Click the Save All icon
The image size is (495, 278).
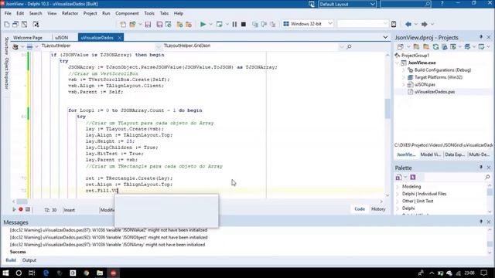tap(159, 24)
